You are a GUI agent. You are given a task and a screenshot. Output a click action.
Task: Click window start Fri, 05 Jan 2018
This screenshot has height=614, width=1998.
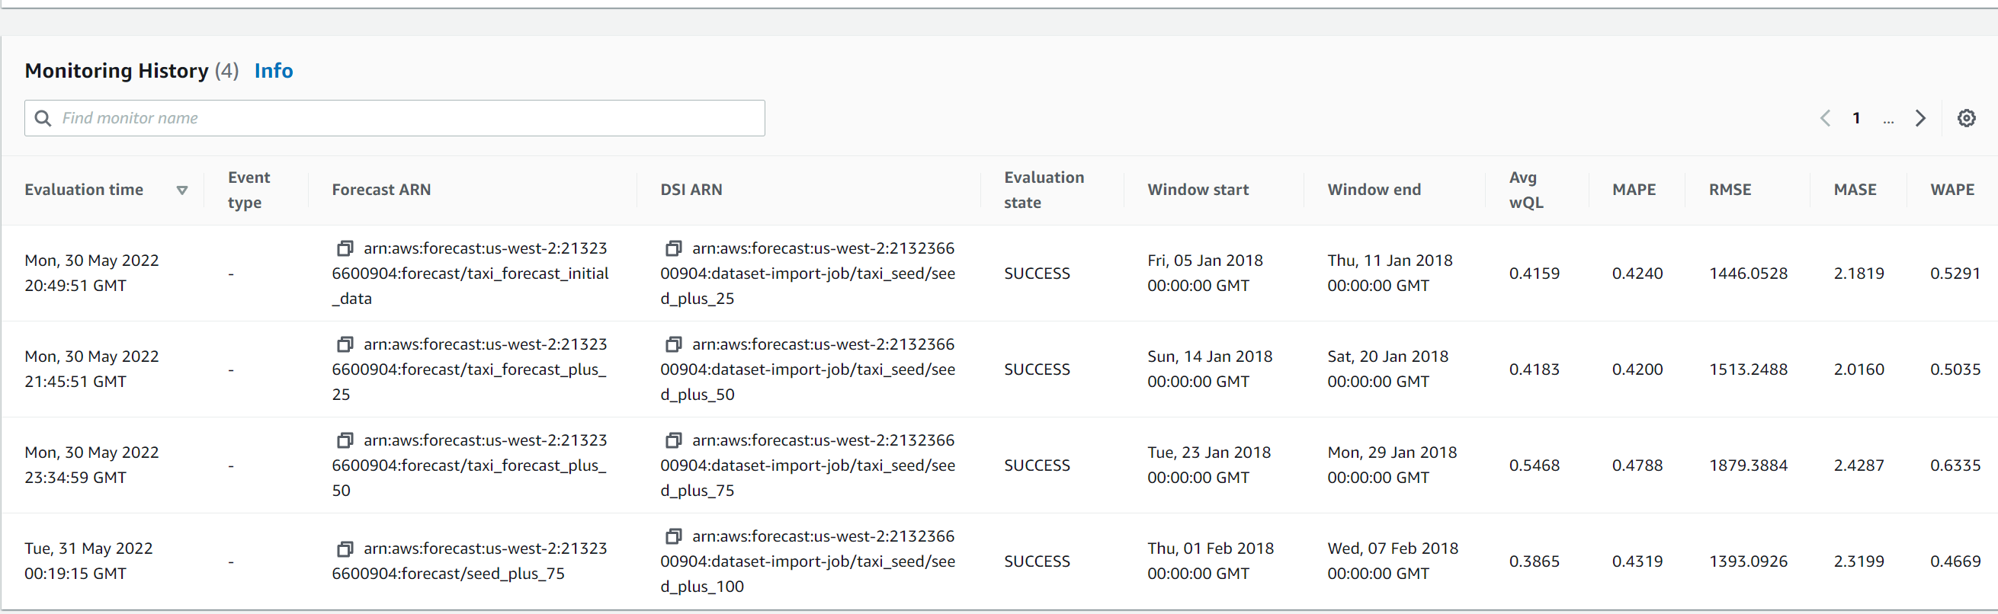pos(1205,273)
